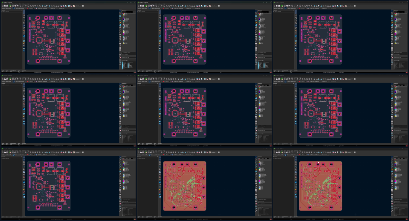Tick All items filter checkbox, top-left window
The image size is (409, 221).
coord(122,62)
